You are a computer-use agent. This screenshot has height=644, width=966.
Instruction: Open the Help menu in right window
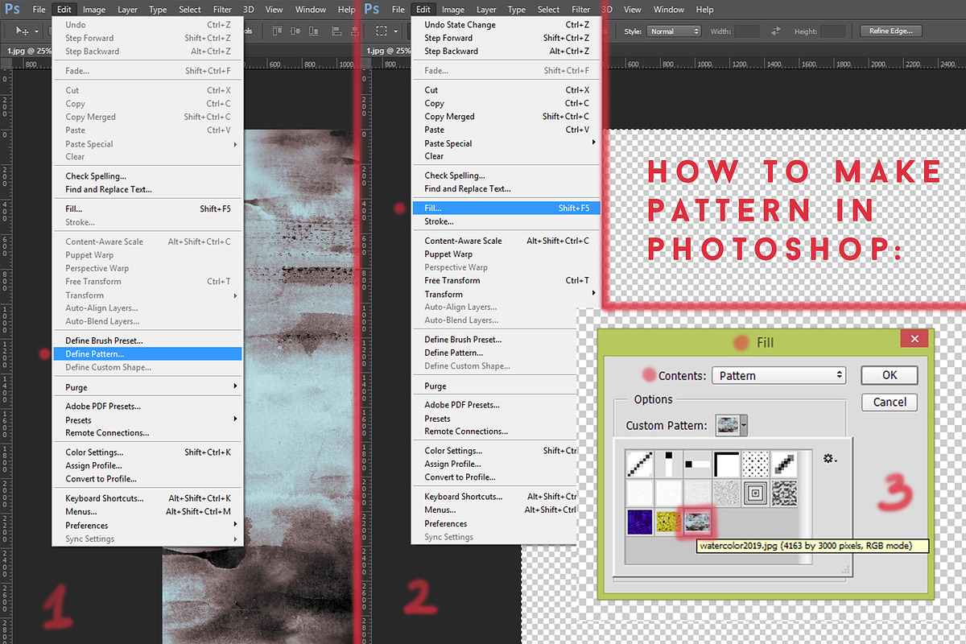[704, 10]
